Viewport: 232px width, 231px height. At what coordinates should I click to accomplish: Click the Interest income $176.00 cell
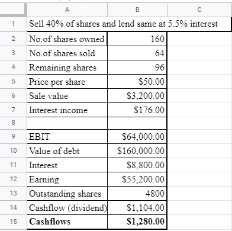coord(137,110)
